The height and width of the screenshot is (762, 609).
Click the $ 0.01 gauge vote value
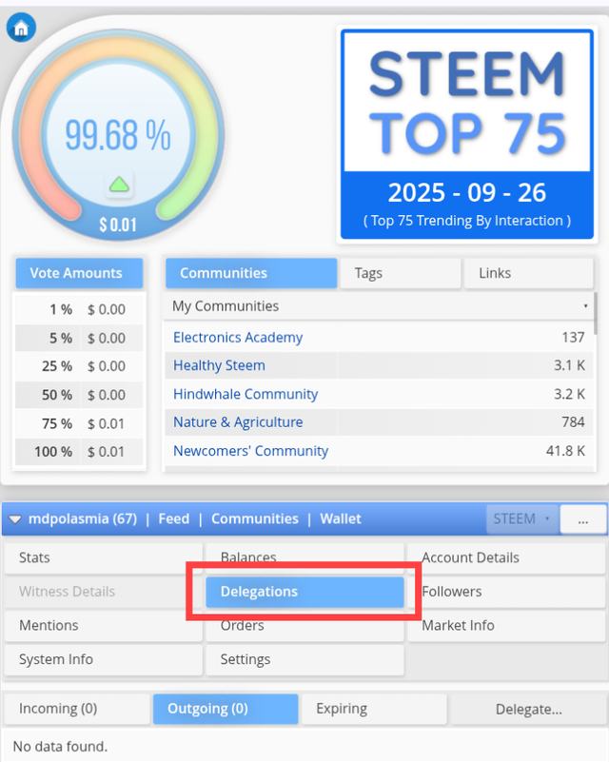tap(118, 225)
